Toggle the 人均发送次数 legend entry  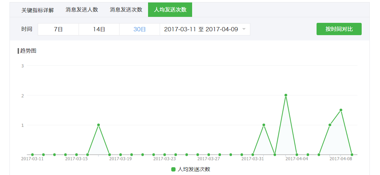(190, 169)
